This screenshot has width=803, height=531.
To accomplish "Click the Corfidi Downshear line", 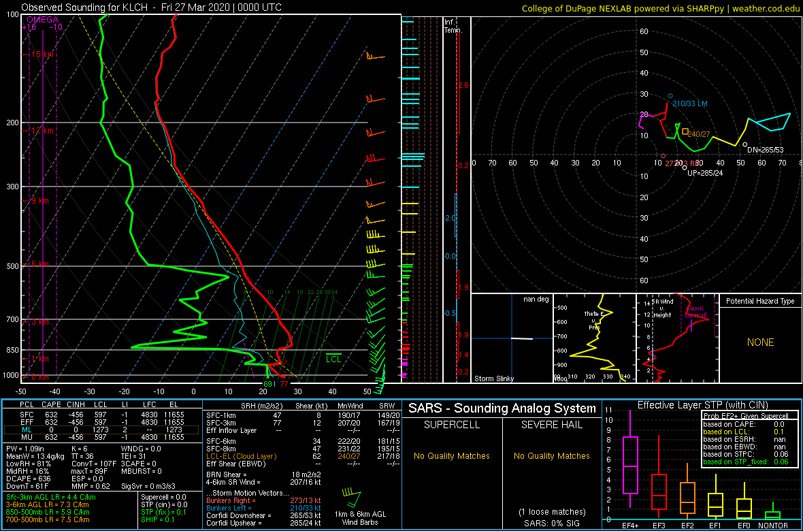I will (x=263, y=515).
